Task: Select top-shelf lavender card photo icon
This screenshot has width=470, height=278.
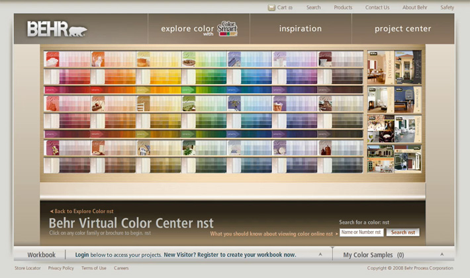Action: pos(279,59)
